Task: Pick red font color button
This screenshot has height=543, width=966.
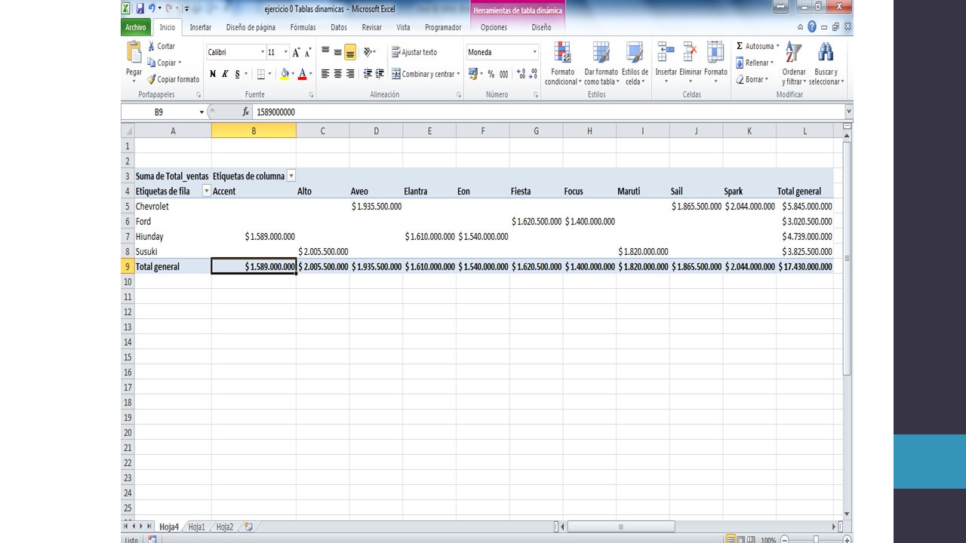Action: [x=303, y=74]
